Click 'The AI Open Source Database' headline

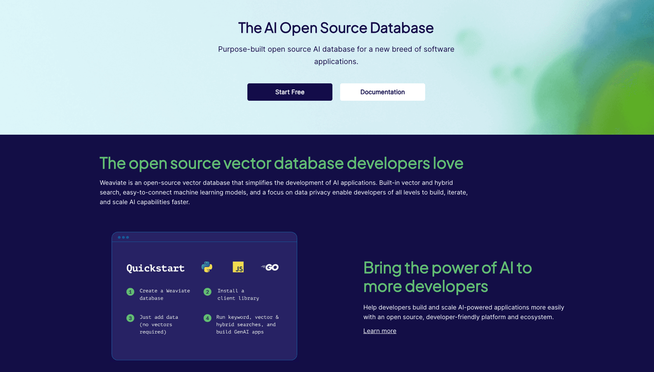336,28
